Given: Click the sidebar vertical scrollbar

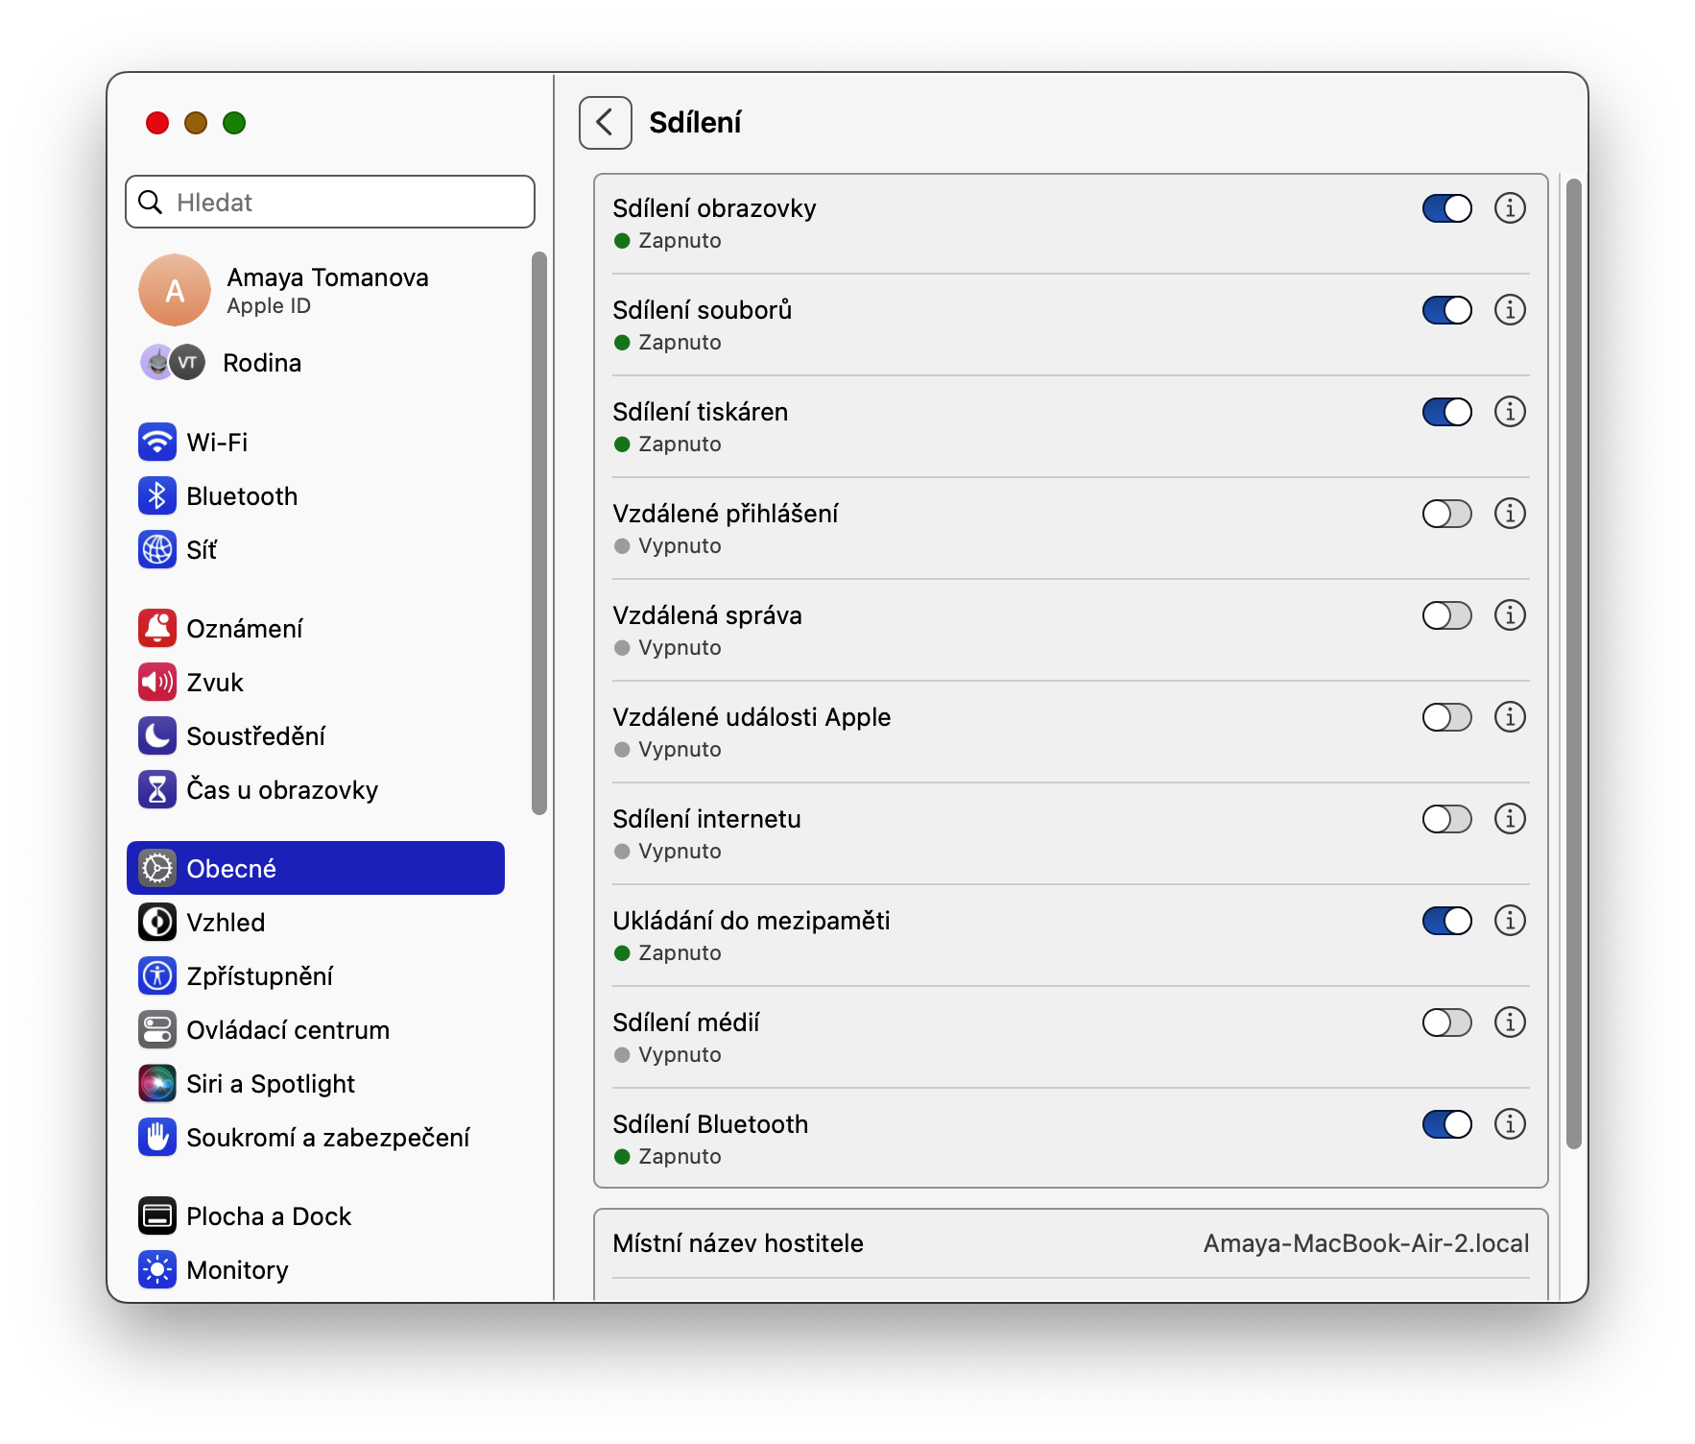Looking at the screenshot, I should (x=539, y=534).
